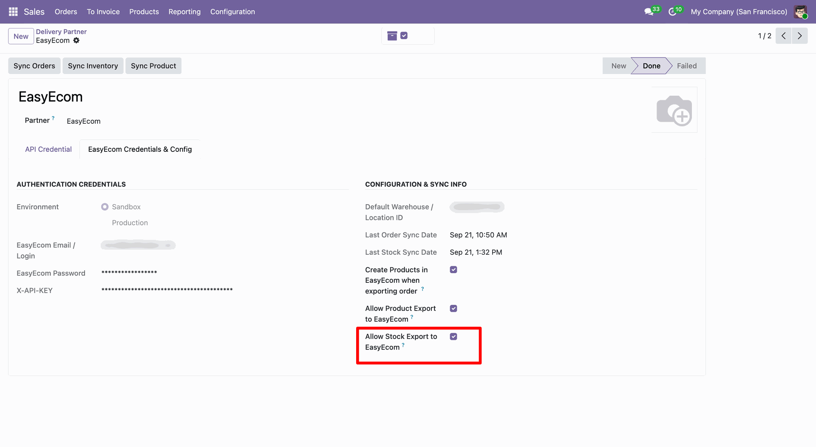
Task: Open the activities clock icon
Action: point(672,11)
